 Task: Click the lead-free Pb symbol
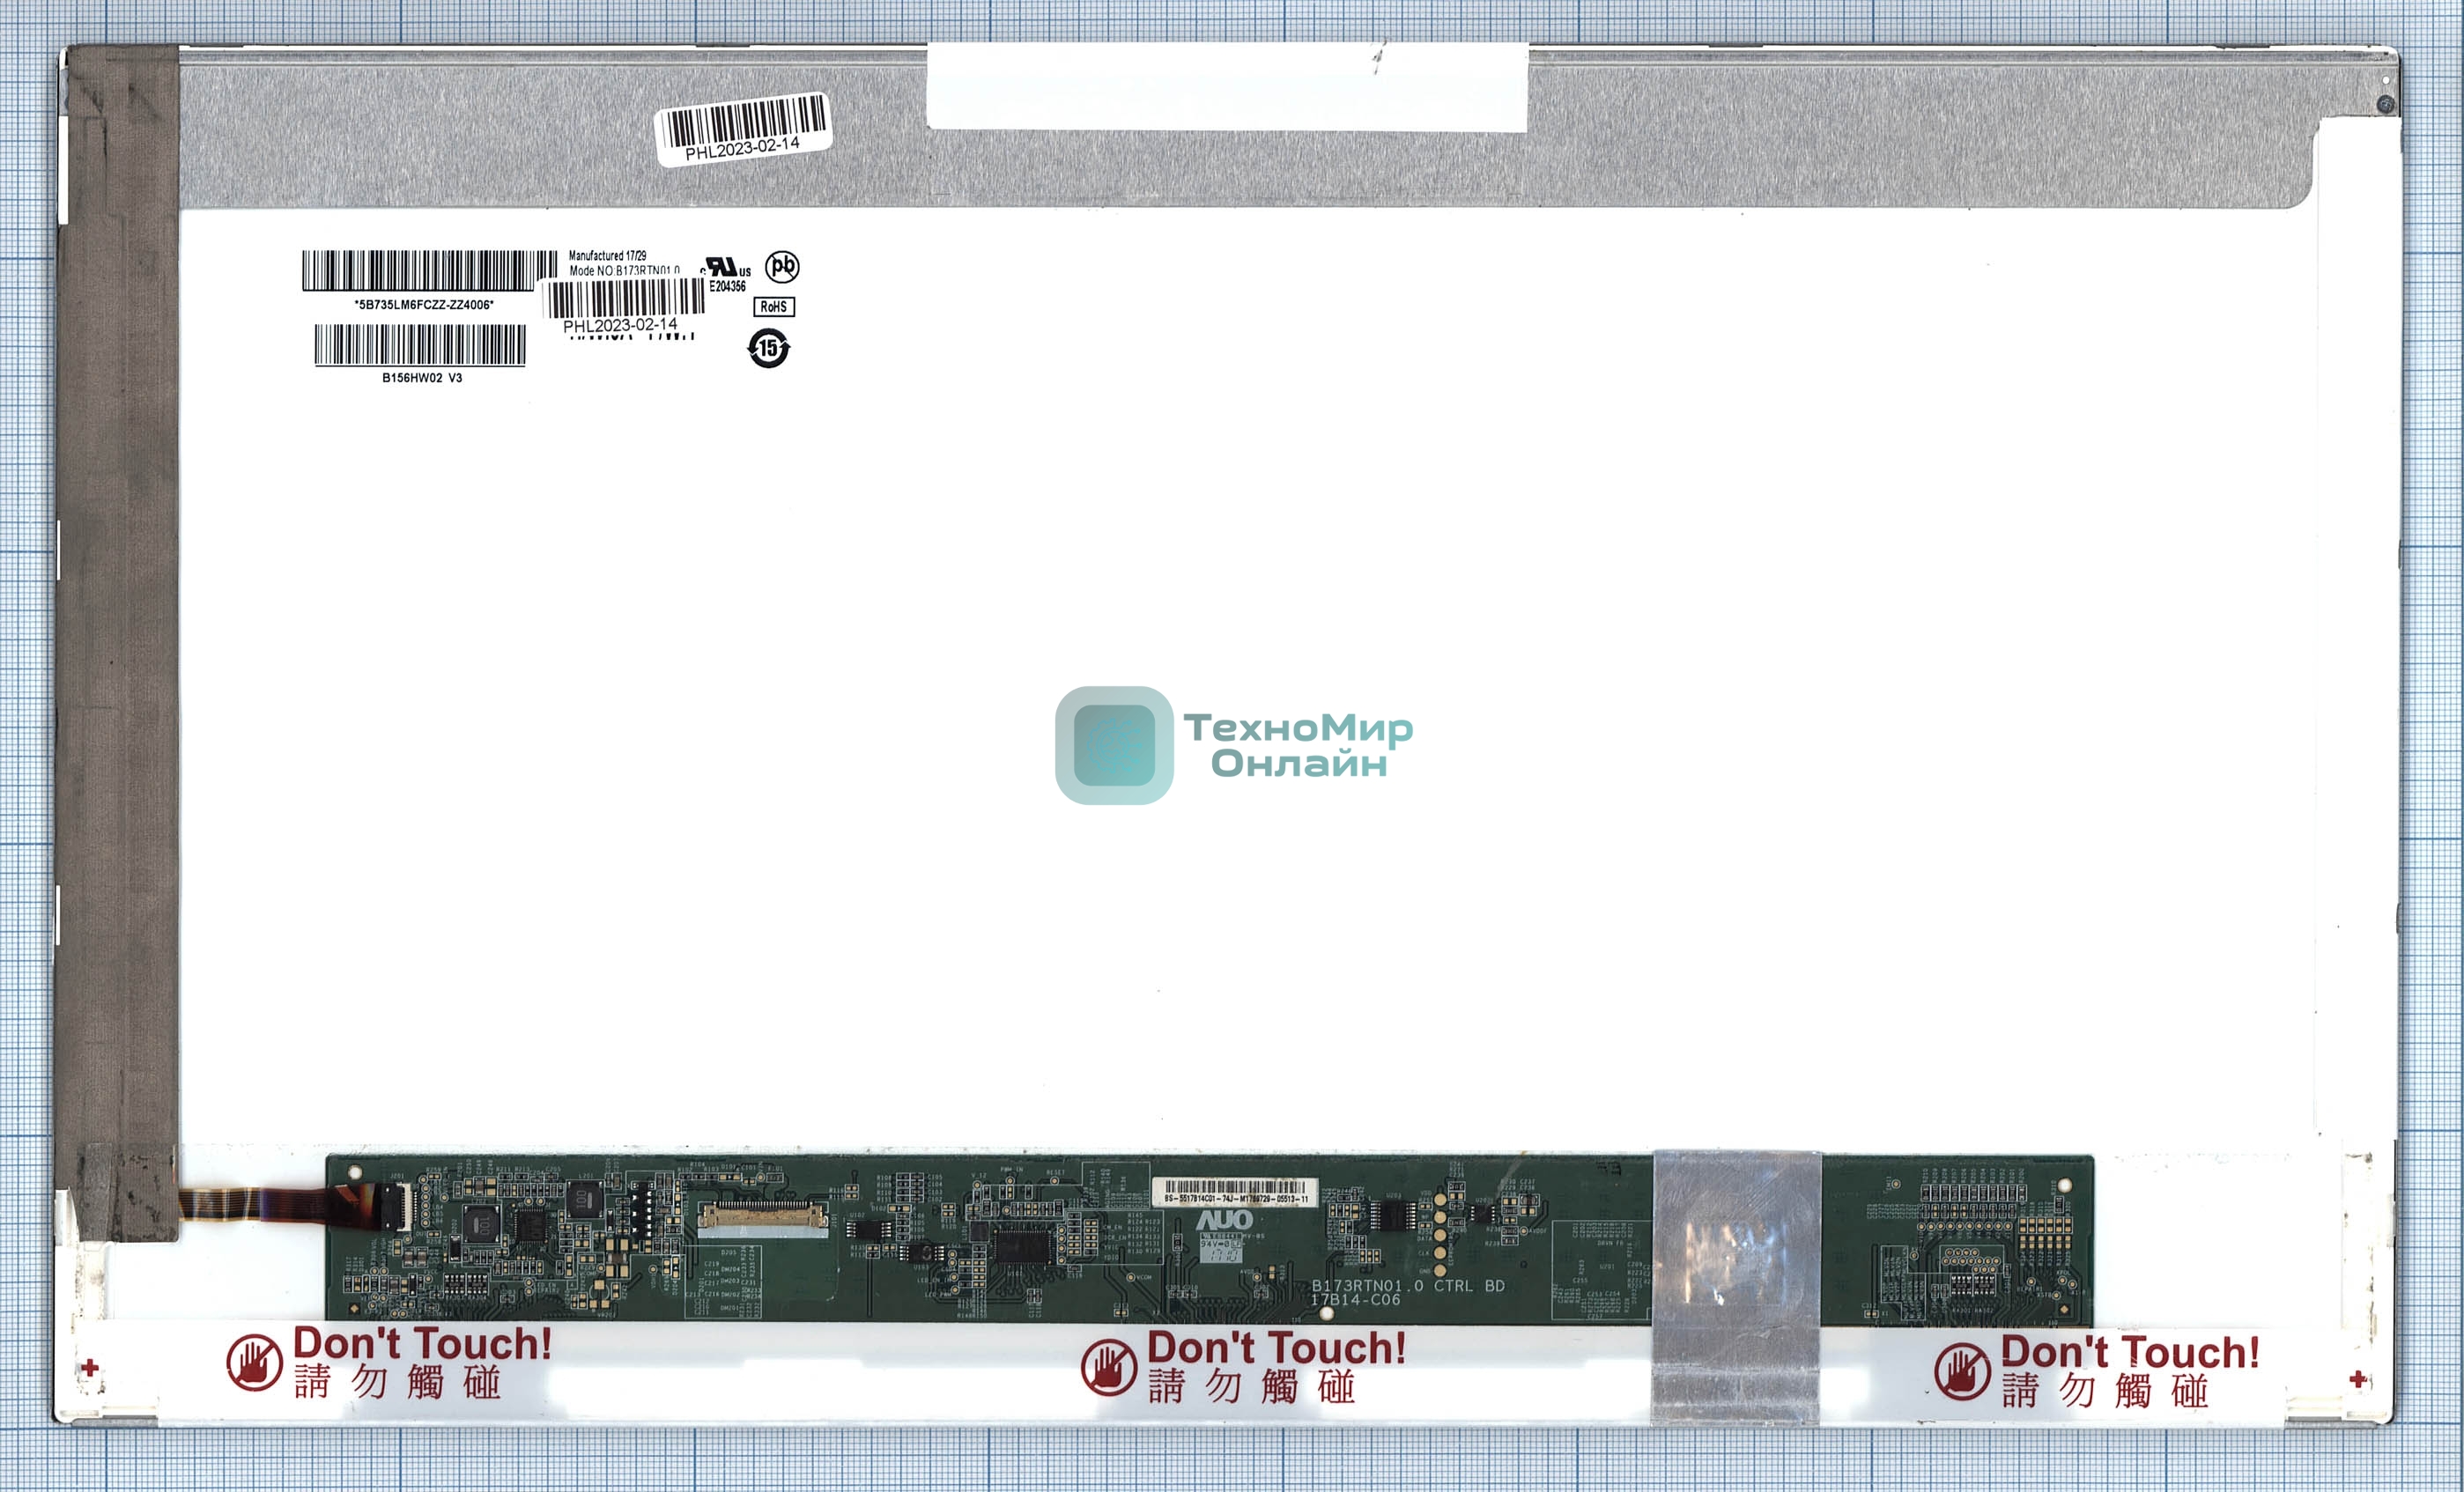tap(781, 266)
